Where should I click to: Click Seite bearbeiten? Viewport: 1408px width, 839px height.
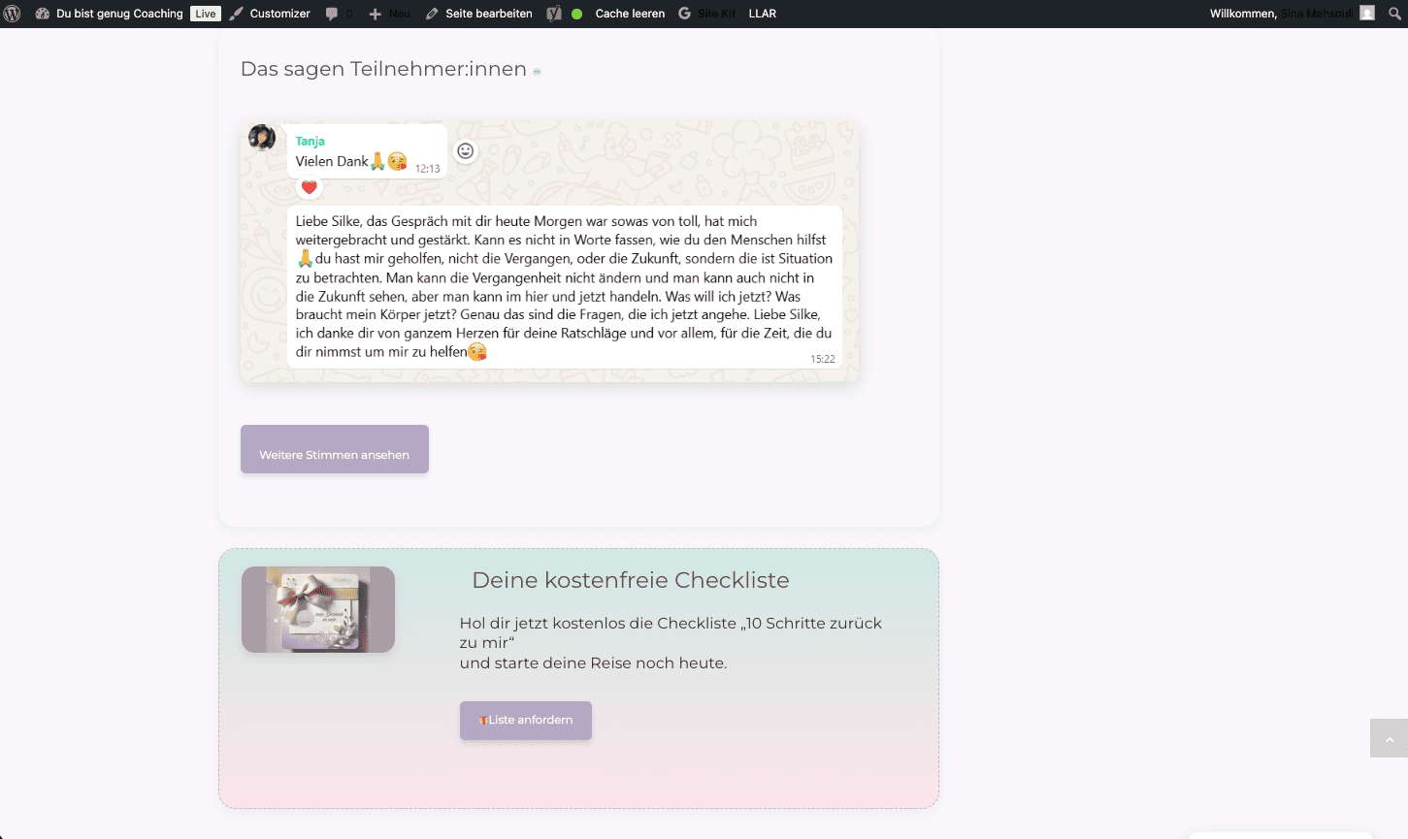click(x=478, y=14)
